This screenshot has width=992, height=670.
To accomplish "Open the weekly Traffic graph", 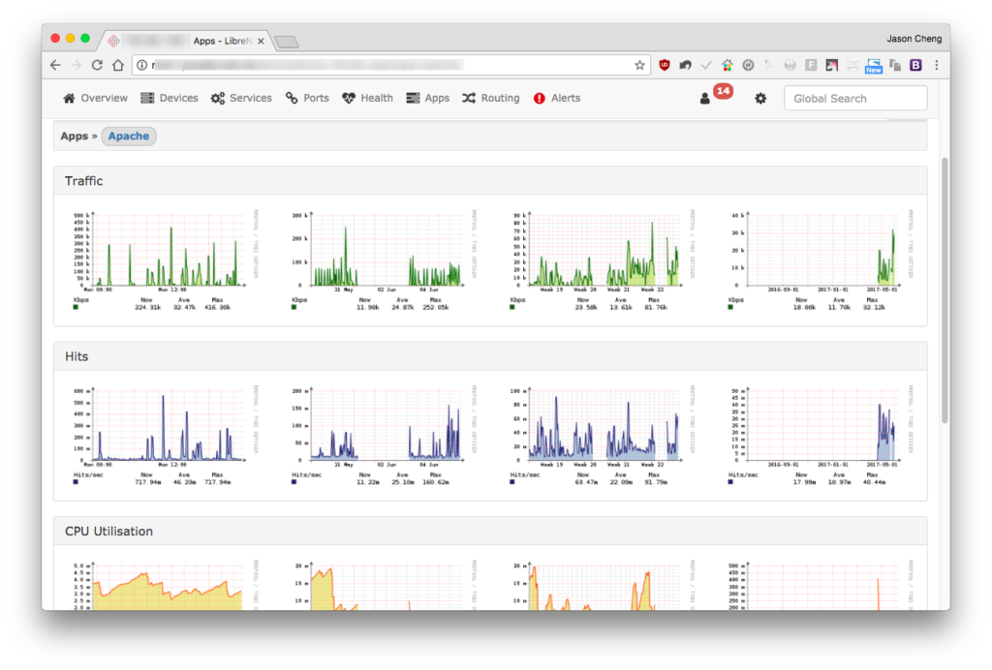I will tap(384, 260).
